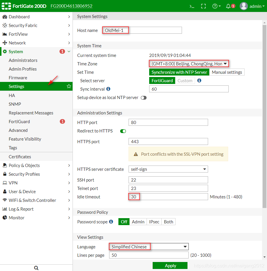Toggle fullscreen mode icon
This screenshot has width=267, height=271.
coord(203,6)
